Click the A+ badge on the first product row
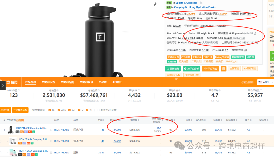The image size is (274, 157). [x=30, y=132]
